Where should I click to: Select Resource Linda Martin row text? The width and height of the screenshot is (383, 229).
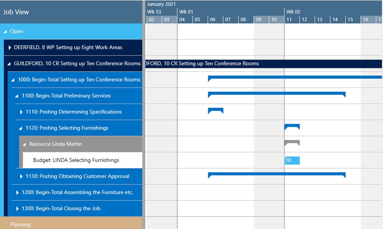click(56, 144)
